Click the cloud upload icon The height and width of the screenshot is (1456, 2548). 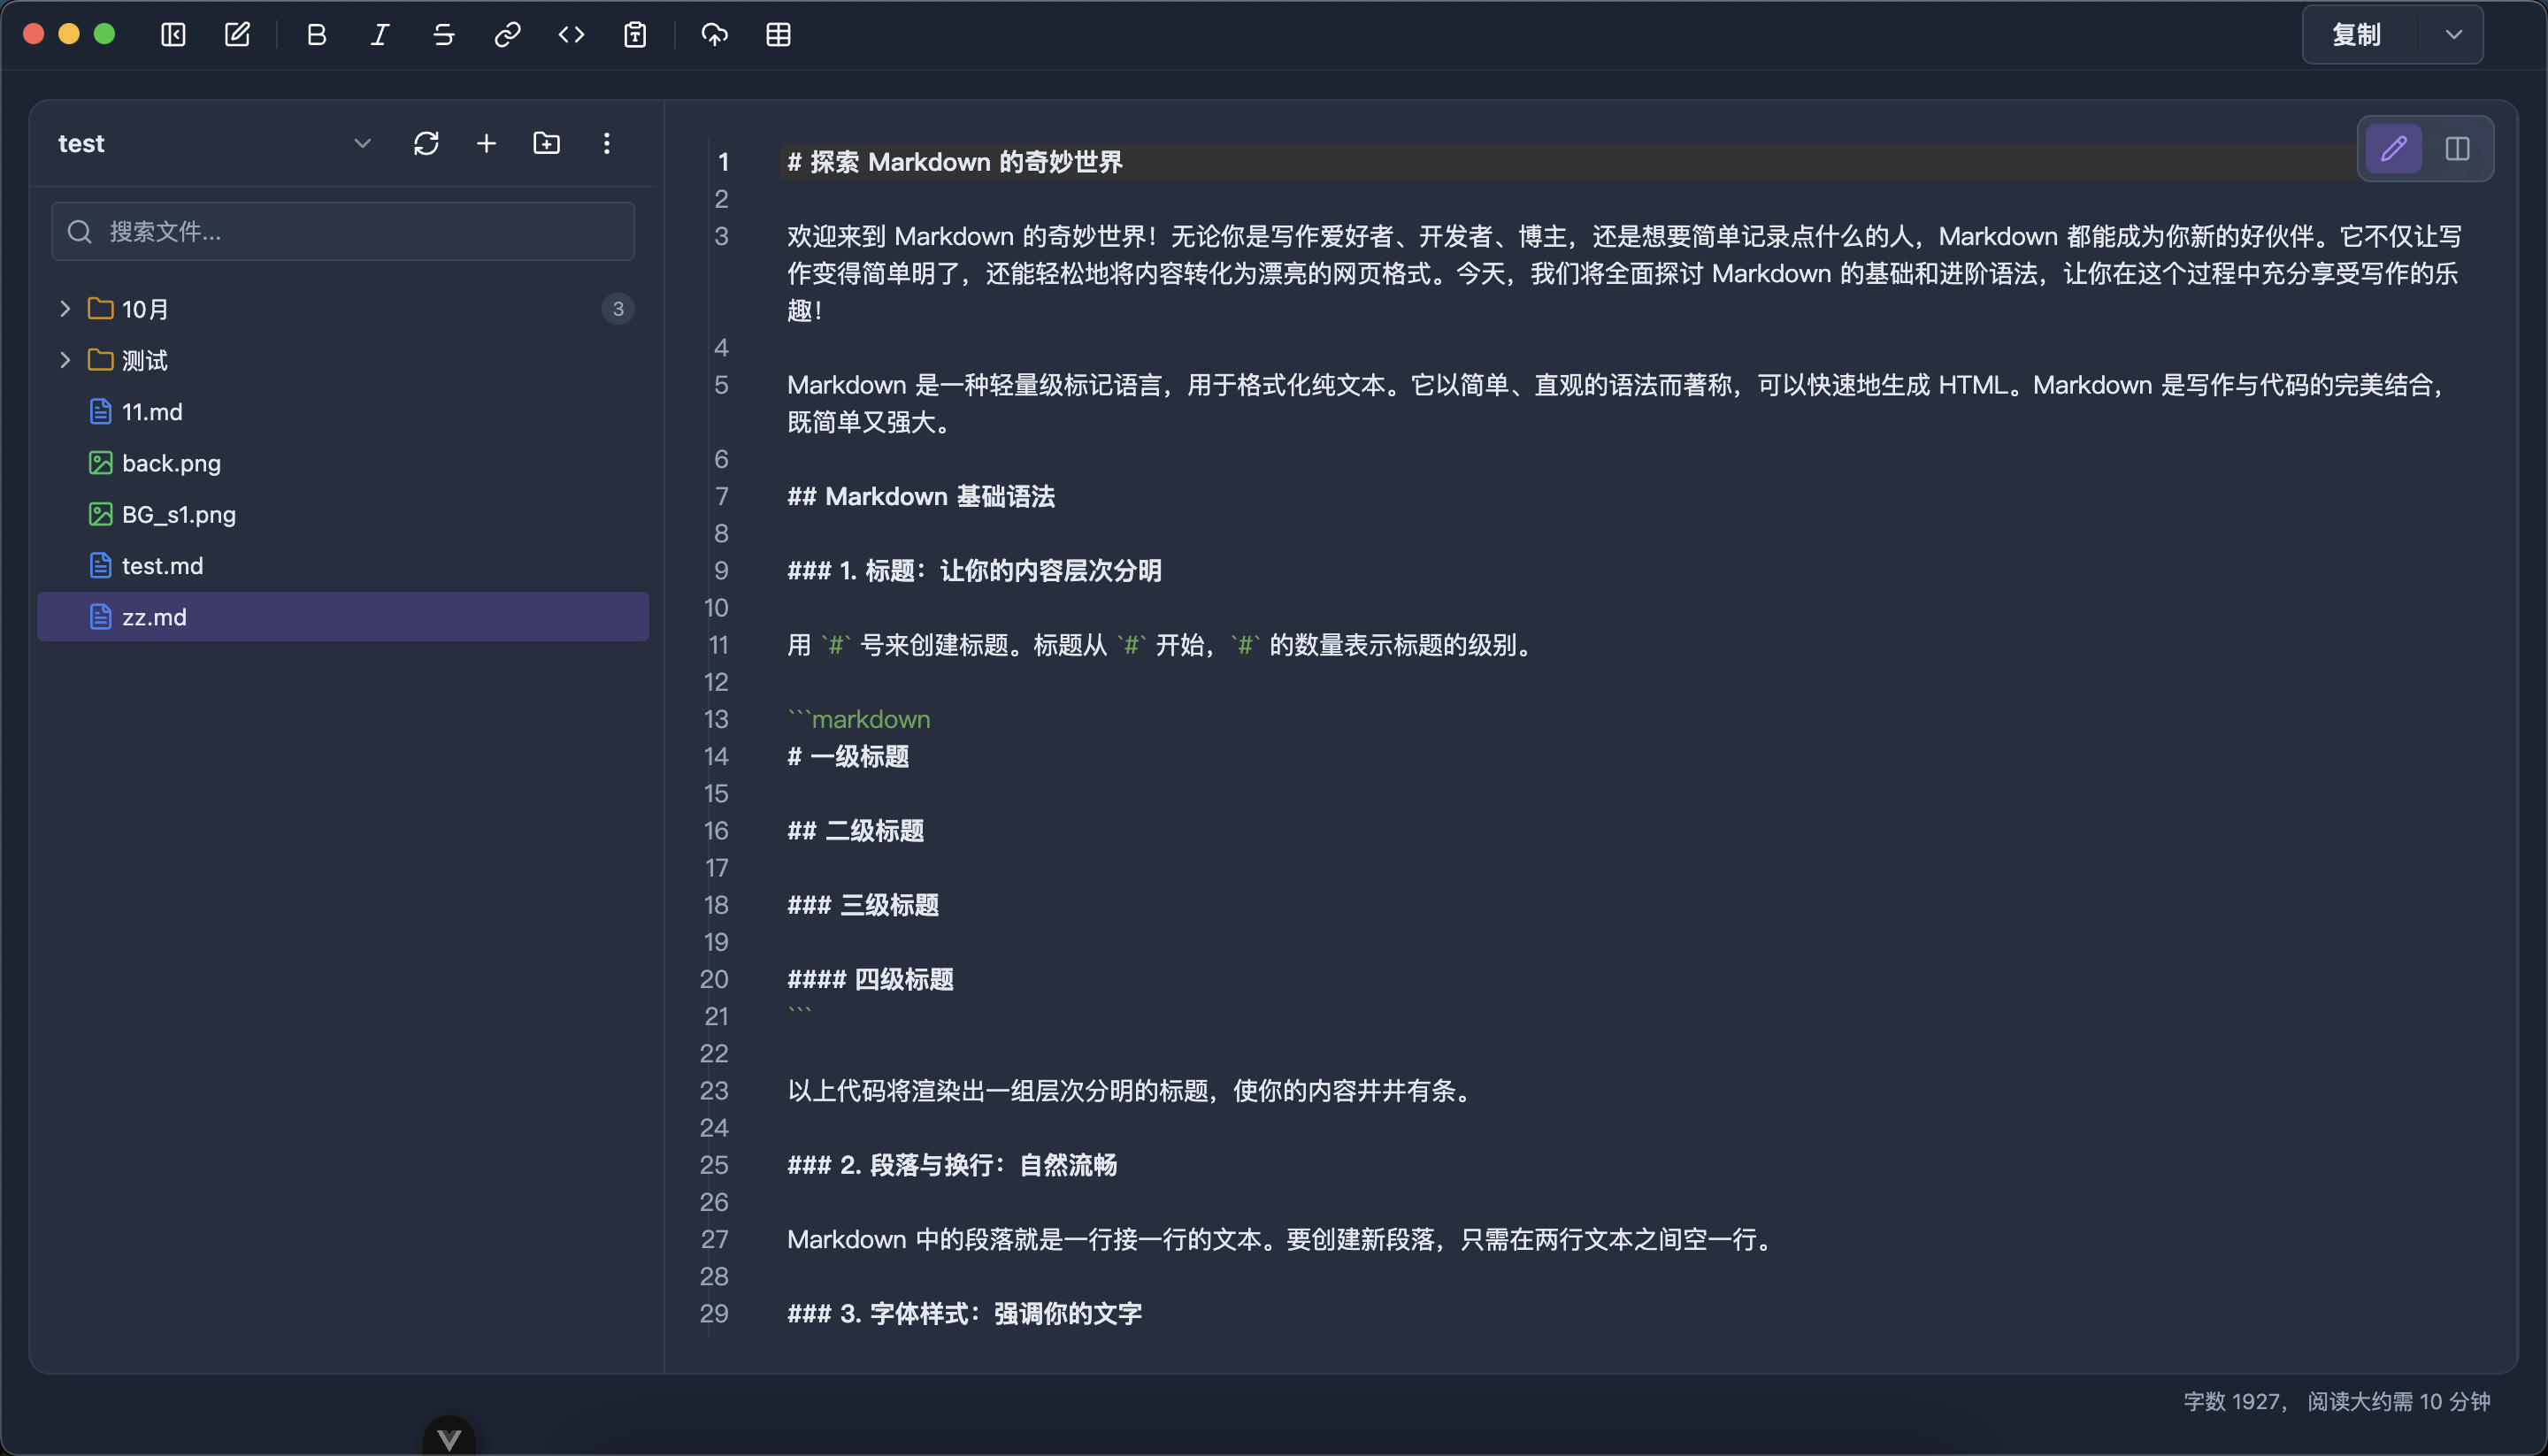click(x=714, y=35)
